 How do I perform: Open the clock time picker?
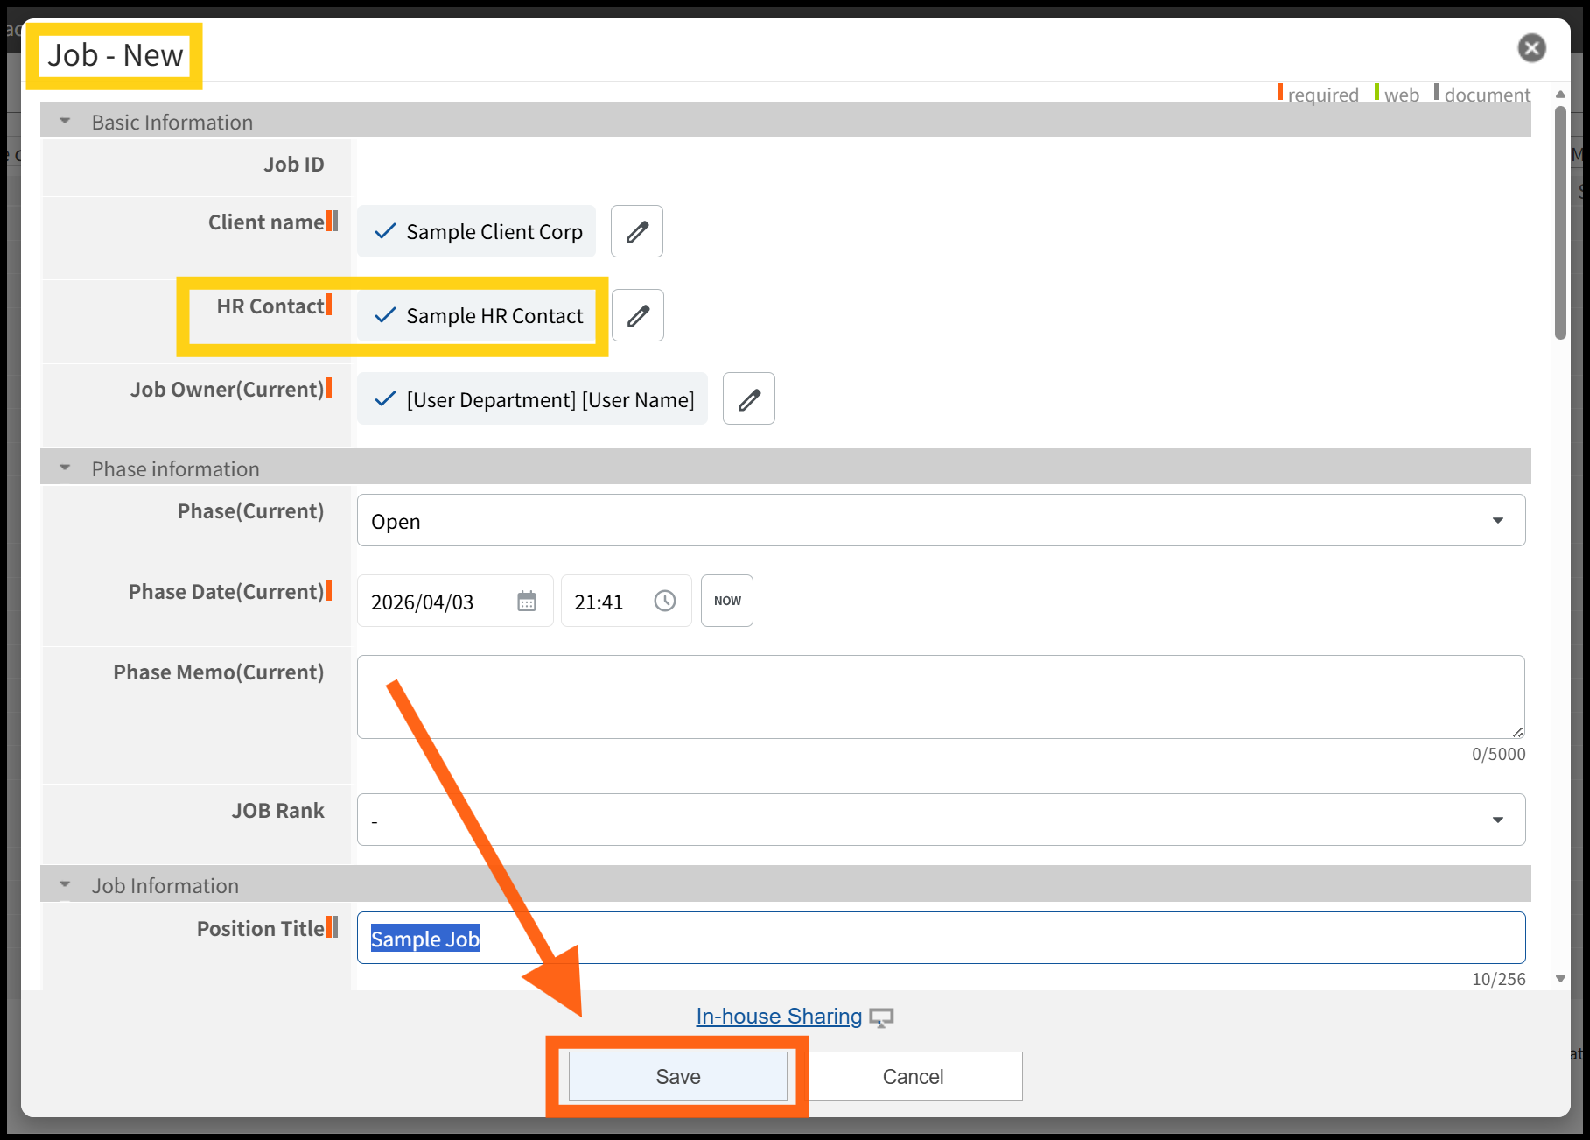(665, 602)
